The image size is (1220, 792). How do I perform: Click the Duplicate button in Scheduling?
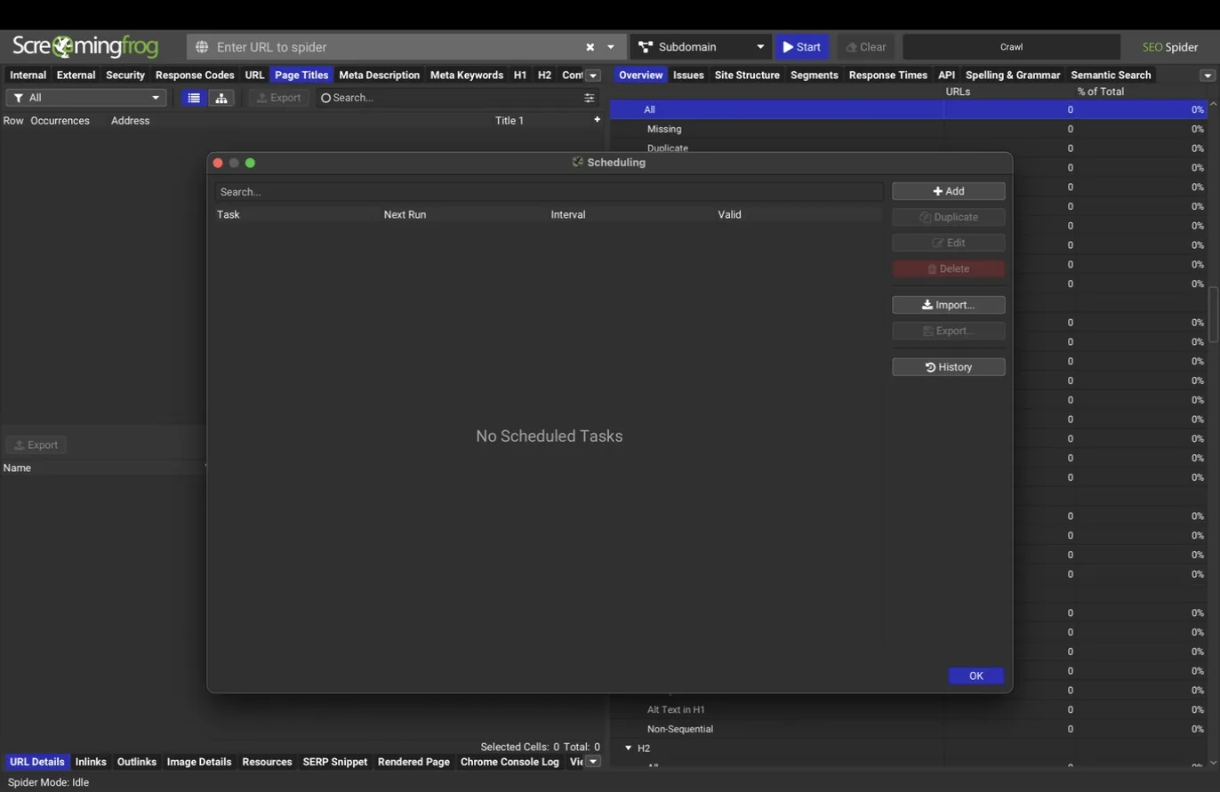(x=949, y=217)
